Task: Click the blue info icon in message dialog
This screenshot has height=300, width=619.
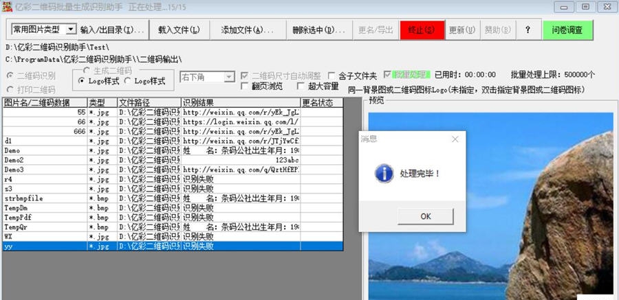Action: 384,174
